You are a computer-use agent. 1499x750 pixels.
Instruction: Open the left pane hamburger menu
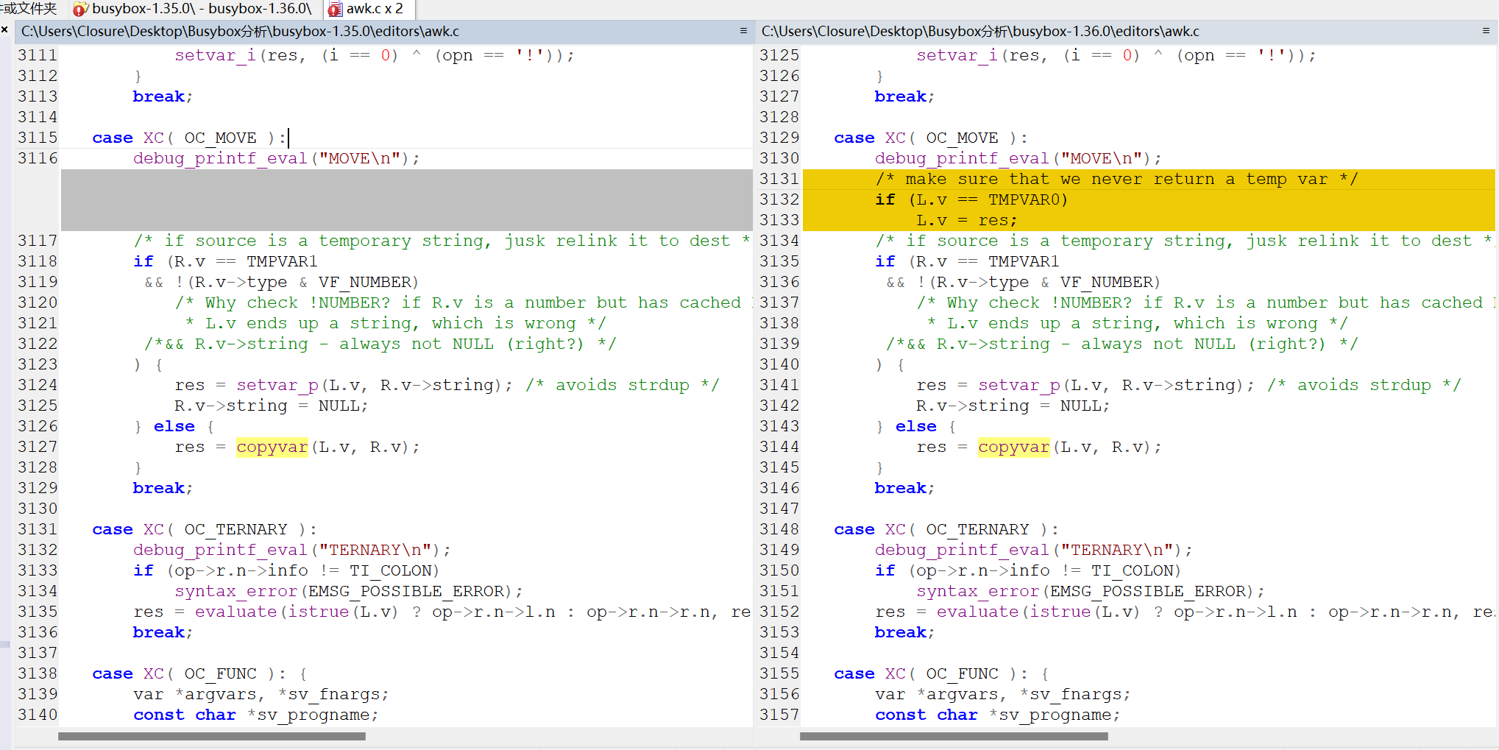point(743,31)
